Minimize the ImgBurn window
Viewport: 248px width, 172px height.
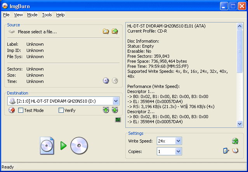[x=224, y=6]
